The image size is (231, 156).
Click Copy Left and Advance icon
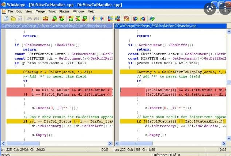pyautogui.click(x=117, y=19)
